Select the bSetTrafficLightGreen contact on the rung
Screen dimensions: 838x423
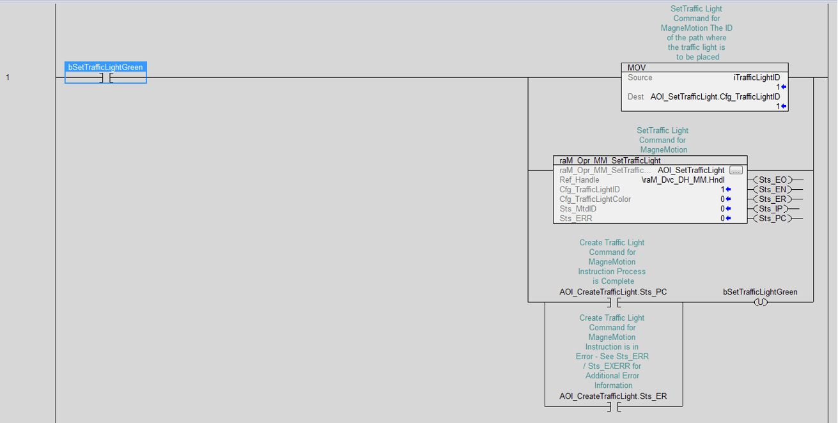pos(105,73)
